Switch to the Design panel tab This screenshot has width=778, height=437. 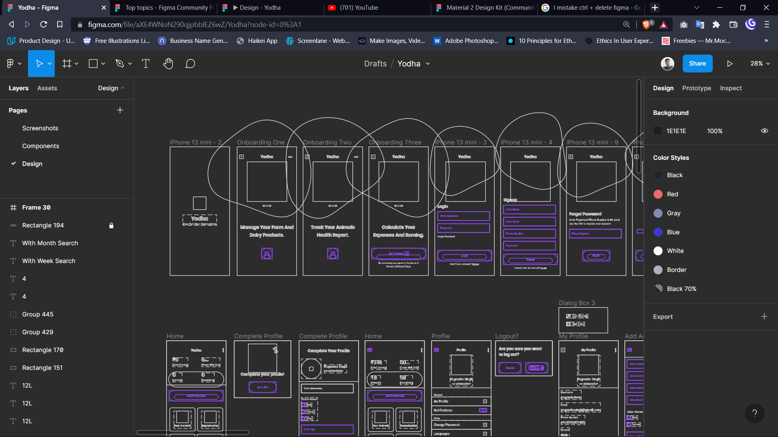663,88
